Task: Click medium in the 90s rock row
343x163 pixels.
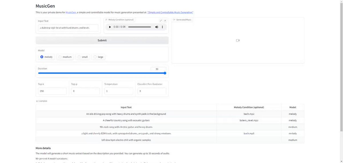Action: click(x=293, y=127)
